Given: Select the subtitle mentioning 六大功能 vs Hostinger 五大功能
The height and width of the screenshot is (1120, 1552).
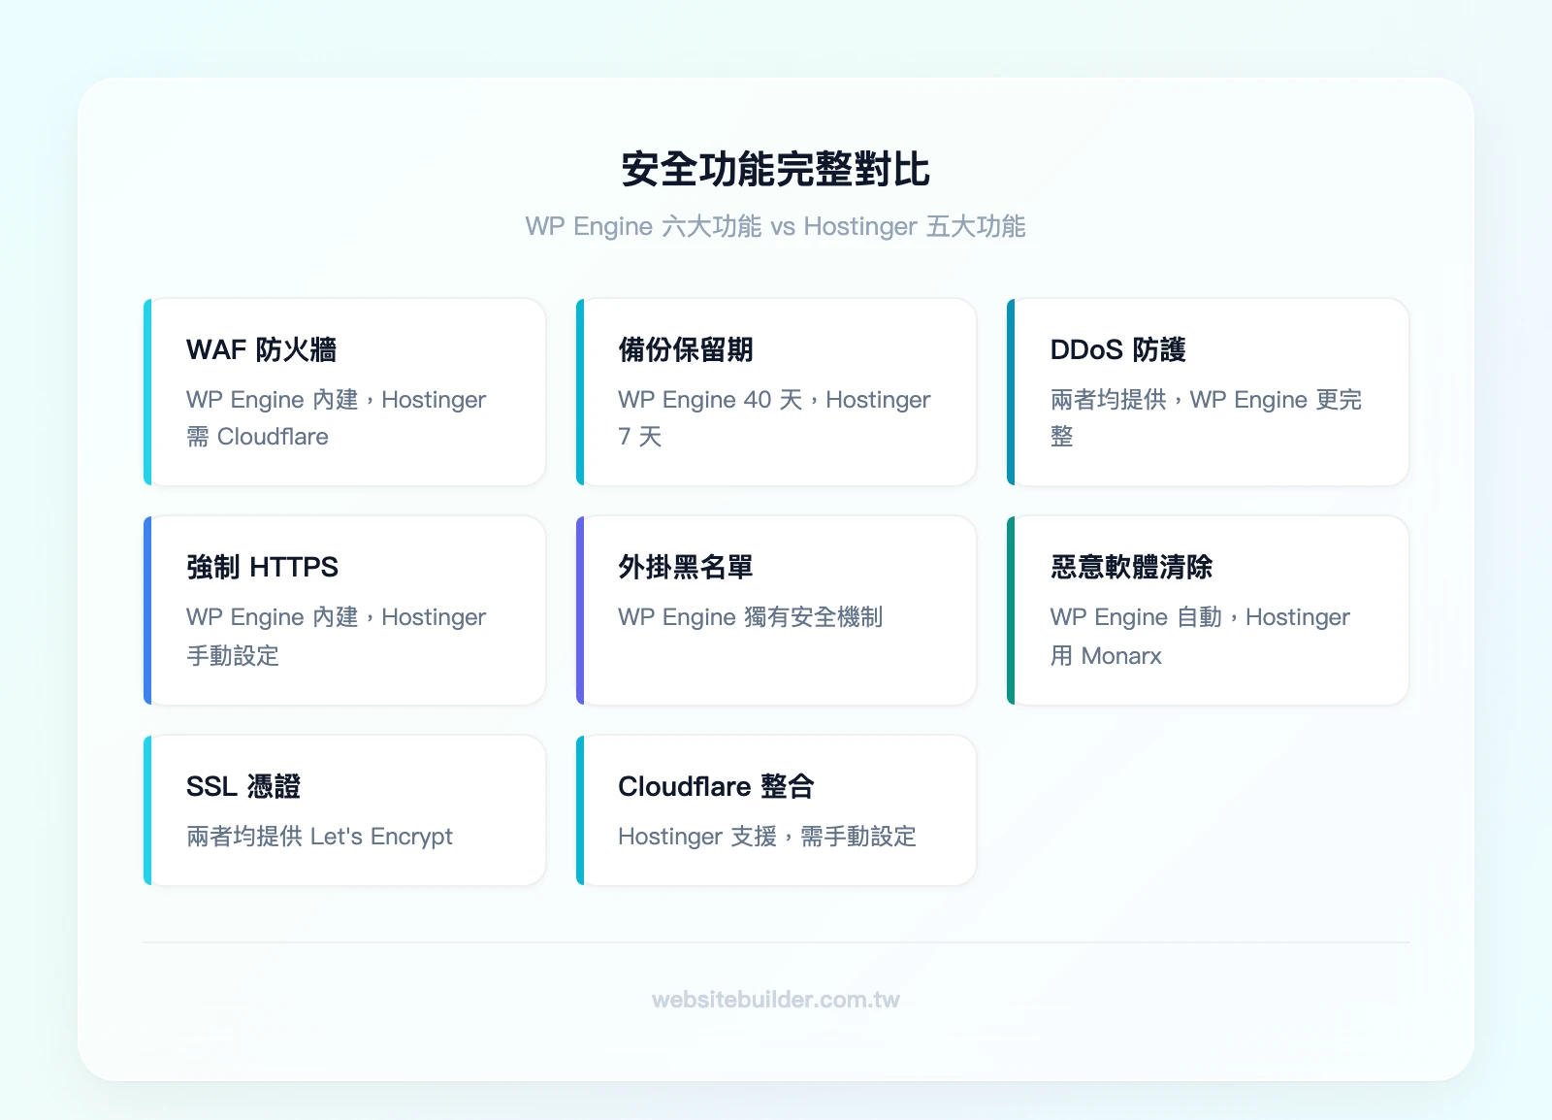Looking at the screenshot, I should [x=776, y=226].
